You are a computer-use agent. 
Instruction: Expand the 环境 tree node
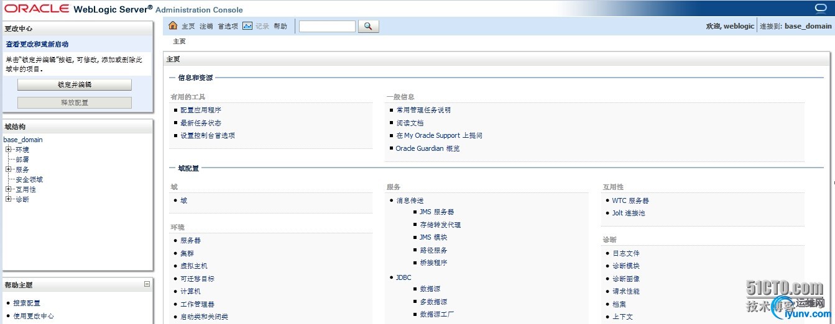coord(8,150)
